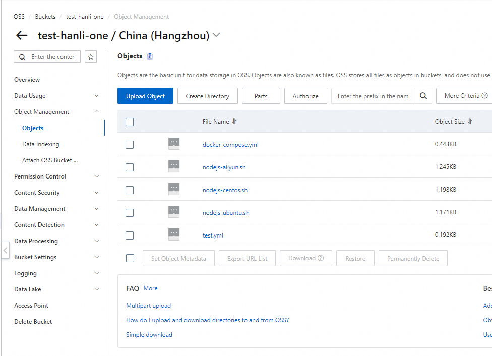This screenshot has width=492, height=356.
Task: Click the help icon in More Criteria
Action: (485, 96)
